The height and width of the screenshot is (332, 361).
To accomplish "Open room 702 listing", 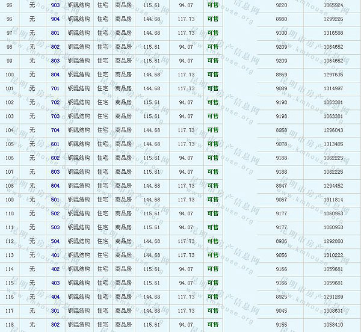I will [x=55, y=102].
